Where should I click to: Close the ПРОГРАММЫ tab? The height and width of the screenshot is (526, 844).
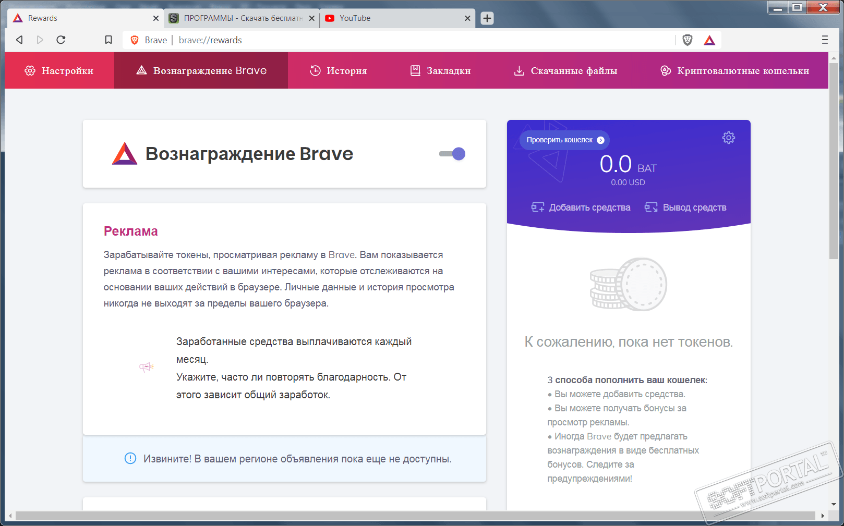click(x=311, y=18)
